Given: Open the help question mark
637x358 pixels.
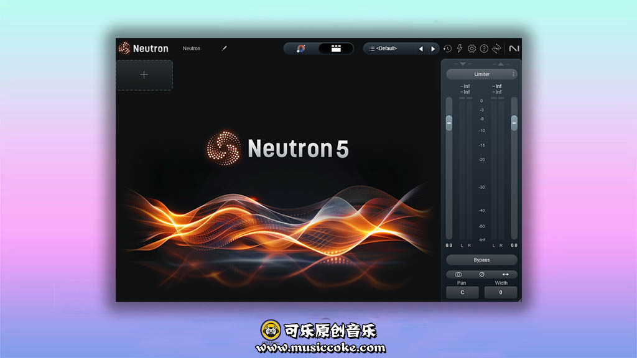Looking at the screenshot, I should click(x=484, y=48).
